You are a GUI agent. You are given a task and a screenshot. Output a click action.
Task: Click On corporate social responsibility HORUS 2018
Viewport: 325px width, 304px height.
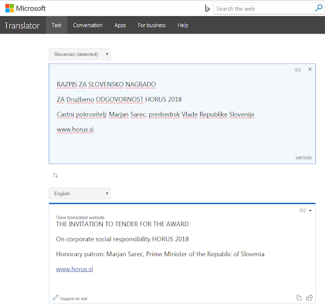point(122,239)
